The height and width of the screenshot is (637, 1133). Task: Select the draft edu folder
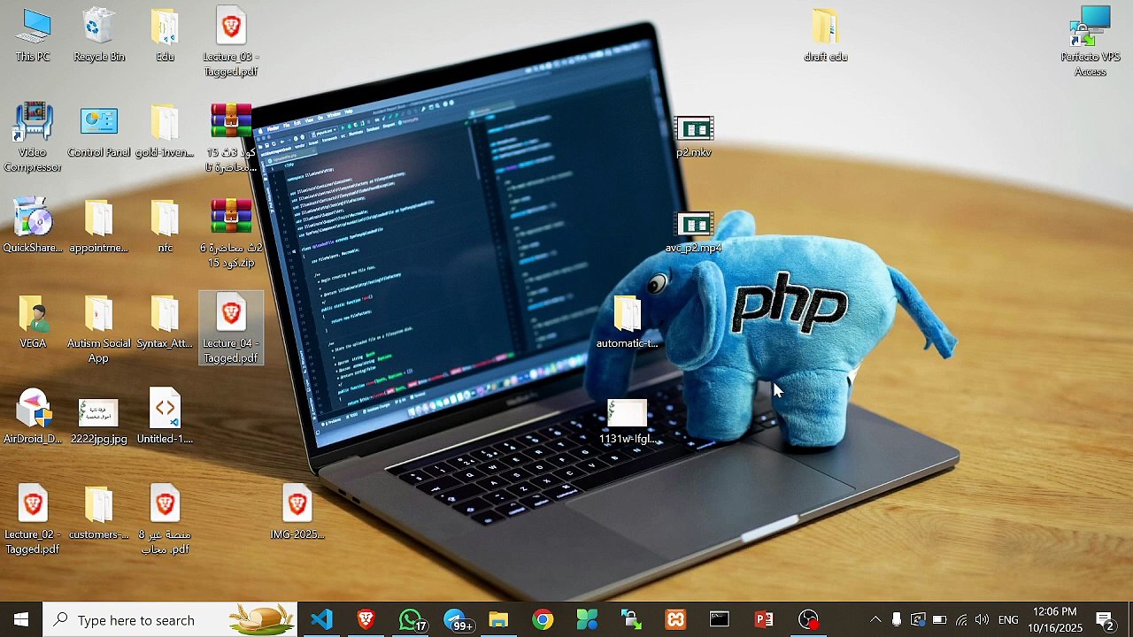826,35
